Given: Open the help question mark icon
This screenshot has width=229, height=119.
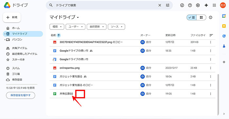Looking at the screenshot, I should tap(190, 5).
